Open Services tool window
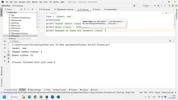The height and width of the screenshot is (100, 178). pos(94,90)
